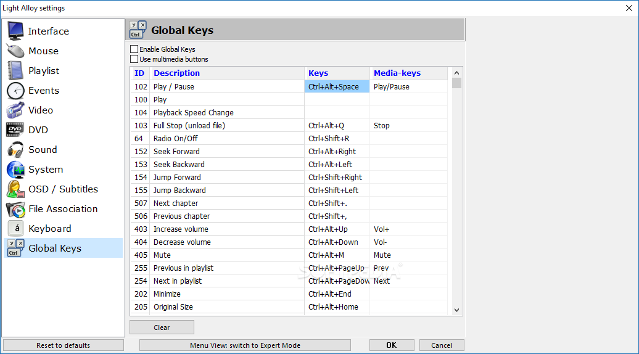Click the Mouse icon in sidebar
The height and width of the screenshot is (354, 639).
click(x=15, y=51)
